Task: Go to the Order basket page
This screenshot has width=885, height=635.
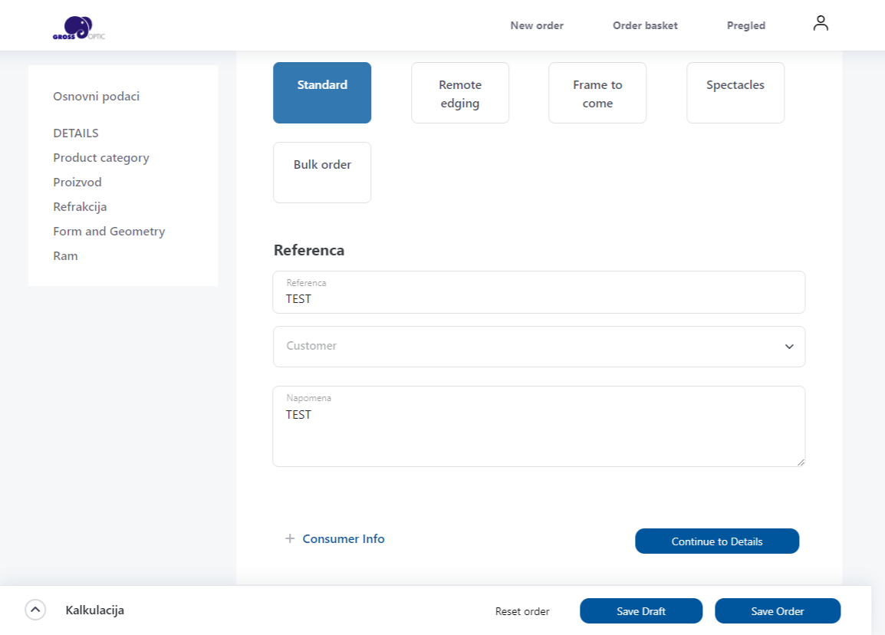Action: pos(645,25)
